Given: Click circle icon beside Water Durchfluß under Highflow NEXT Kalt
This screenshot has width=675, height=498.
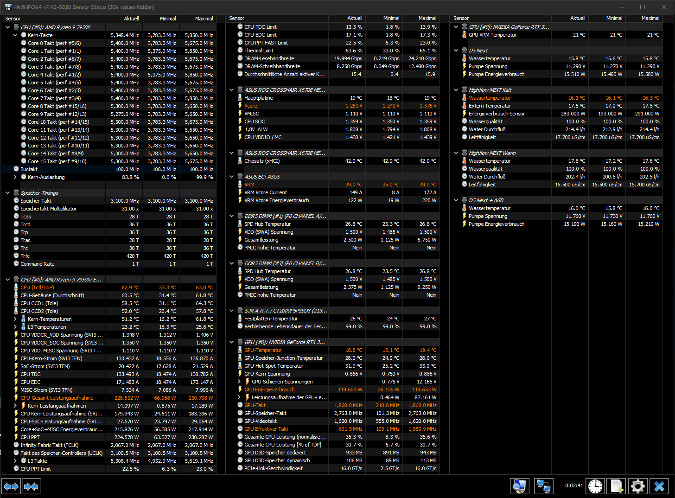Looking at the screenshot, I should point(464,129).
